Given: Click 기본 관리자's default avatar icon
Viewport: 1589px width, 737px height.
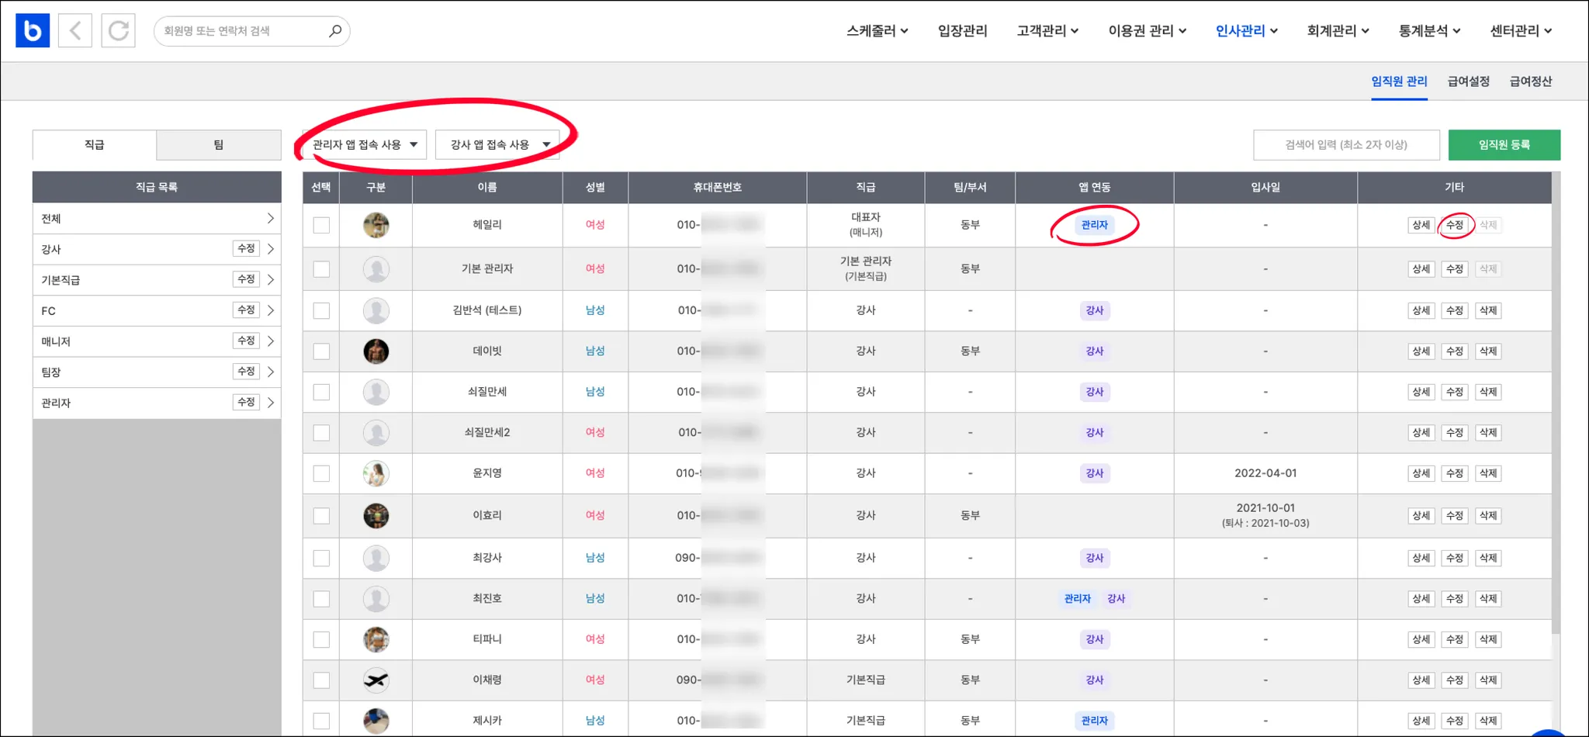Looking at the screenshot, I should [x=376, y=269].
